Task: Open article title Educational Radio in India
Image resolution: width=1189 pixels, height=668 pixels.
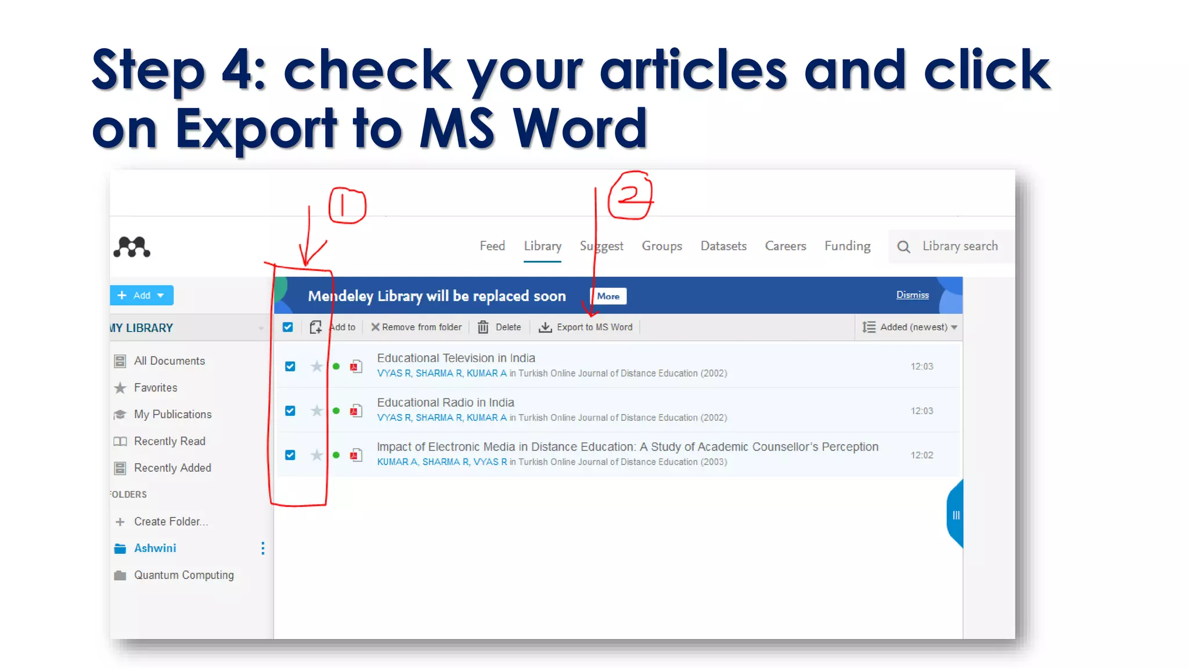Action: tap(445, 402)
